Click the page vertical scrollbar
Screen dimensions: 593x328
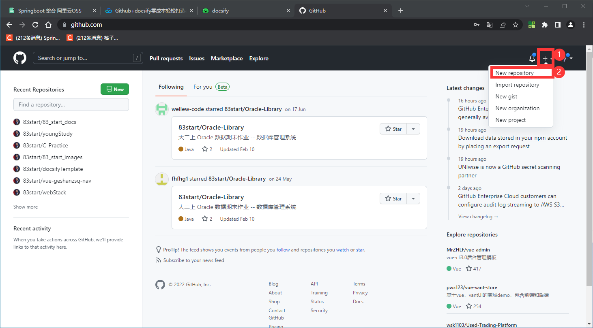click(589, 170)
